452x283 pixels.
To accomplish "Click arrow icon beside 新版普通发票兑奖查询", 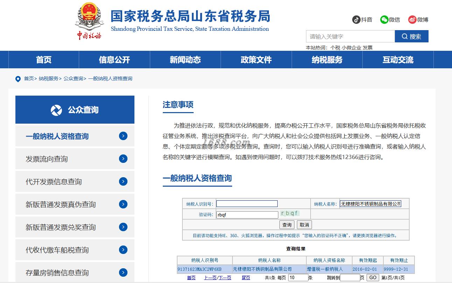I will click(x=123, y=227).
